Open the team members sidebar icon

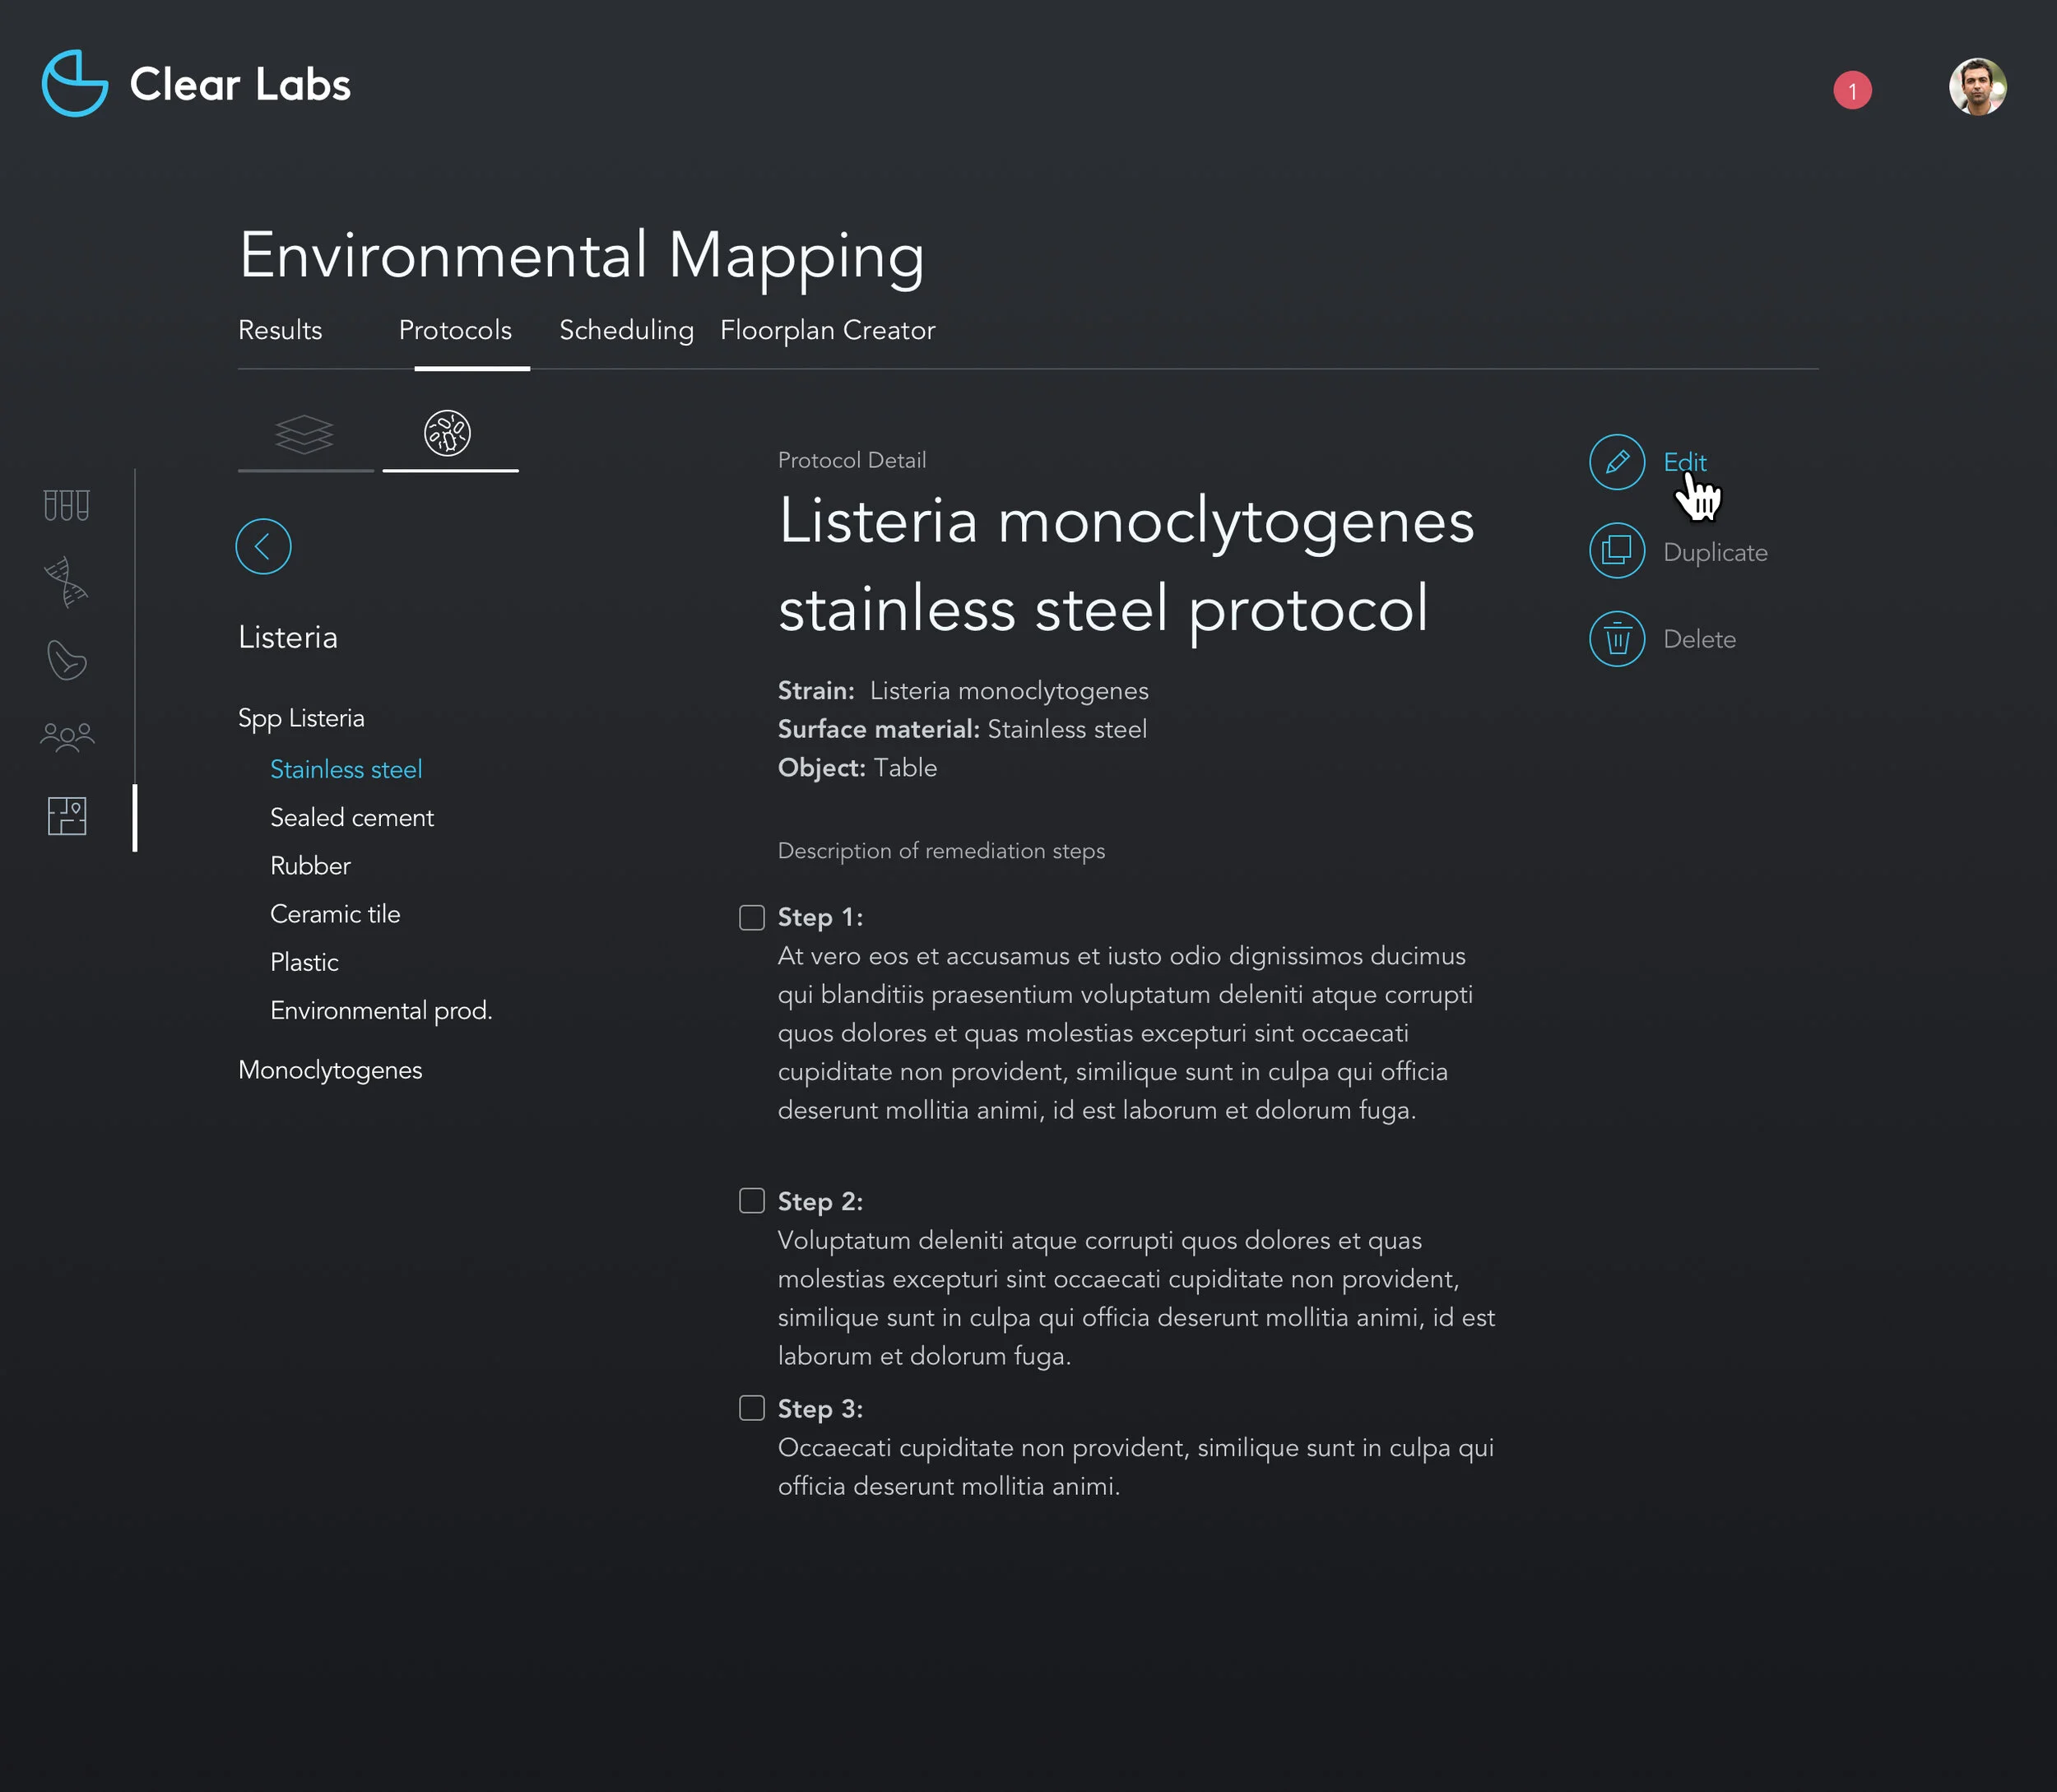[x=67, y=737]
